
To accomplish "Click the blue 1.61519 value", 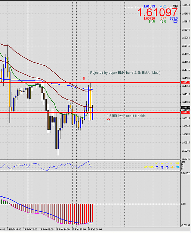I will pos(149,6).
